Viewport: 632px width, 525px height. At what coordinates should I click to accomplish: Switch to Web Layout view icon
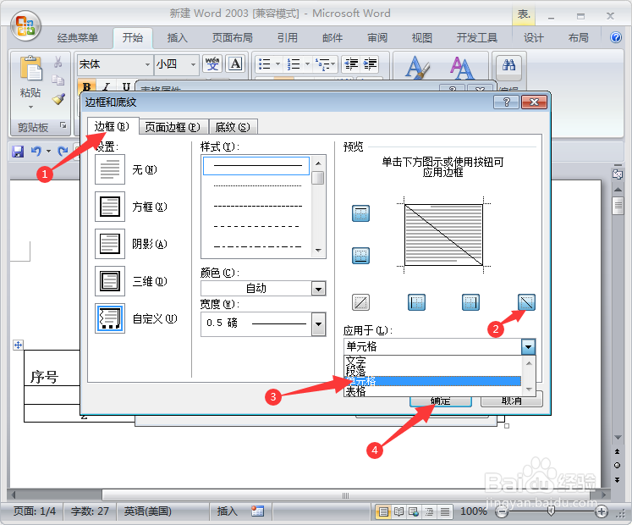414,511
